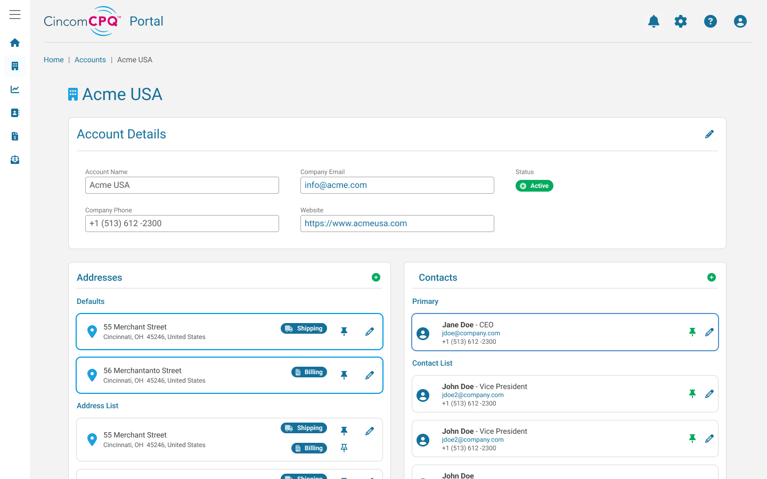Click Account Details heading

[x=121, y=134]
